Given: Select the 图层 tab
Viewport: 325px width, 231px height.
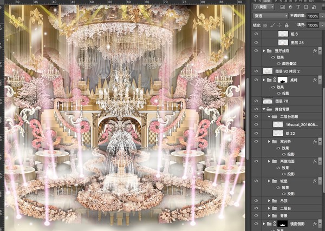Looking at the screenshot, I should pos(267,1).
